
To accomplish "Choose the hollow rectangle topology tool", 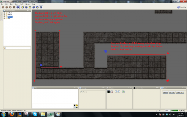I will [26, 7].
